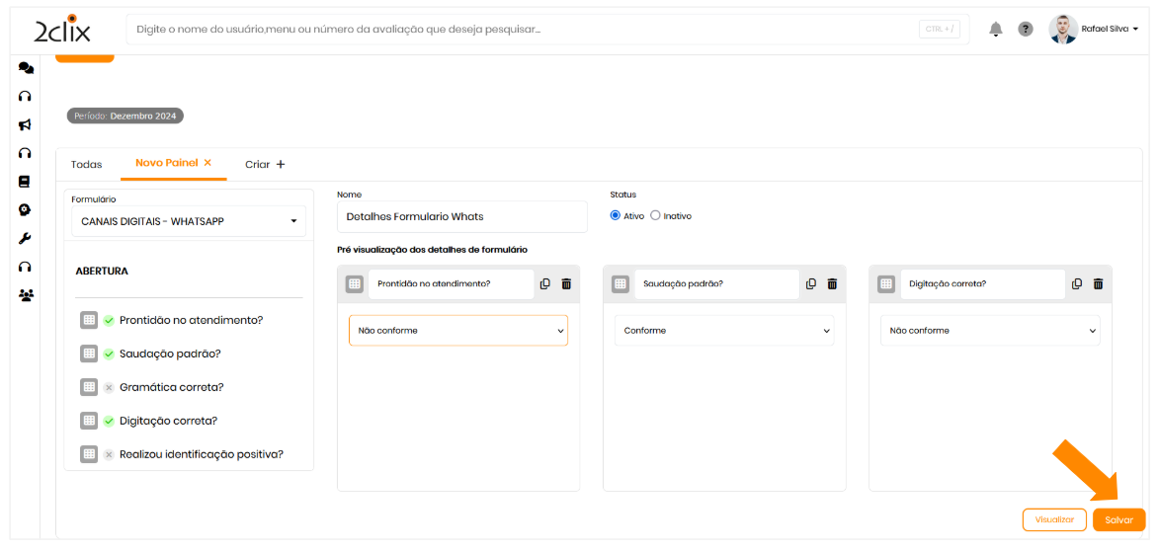This screenshot has height=551, width=1159.
Task: Click the notification bell icon
Action: click(x=996, y=30)
